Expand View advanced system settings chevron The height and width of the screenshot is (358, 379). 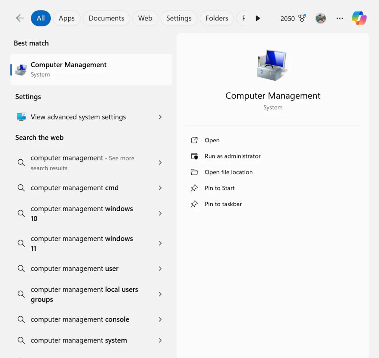[160, 117]
